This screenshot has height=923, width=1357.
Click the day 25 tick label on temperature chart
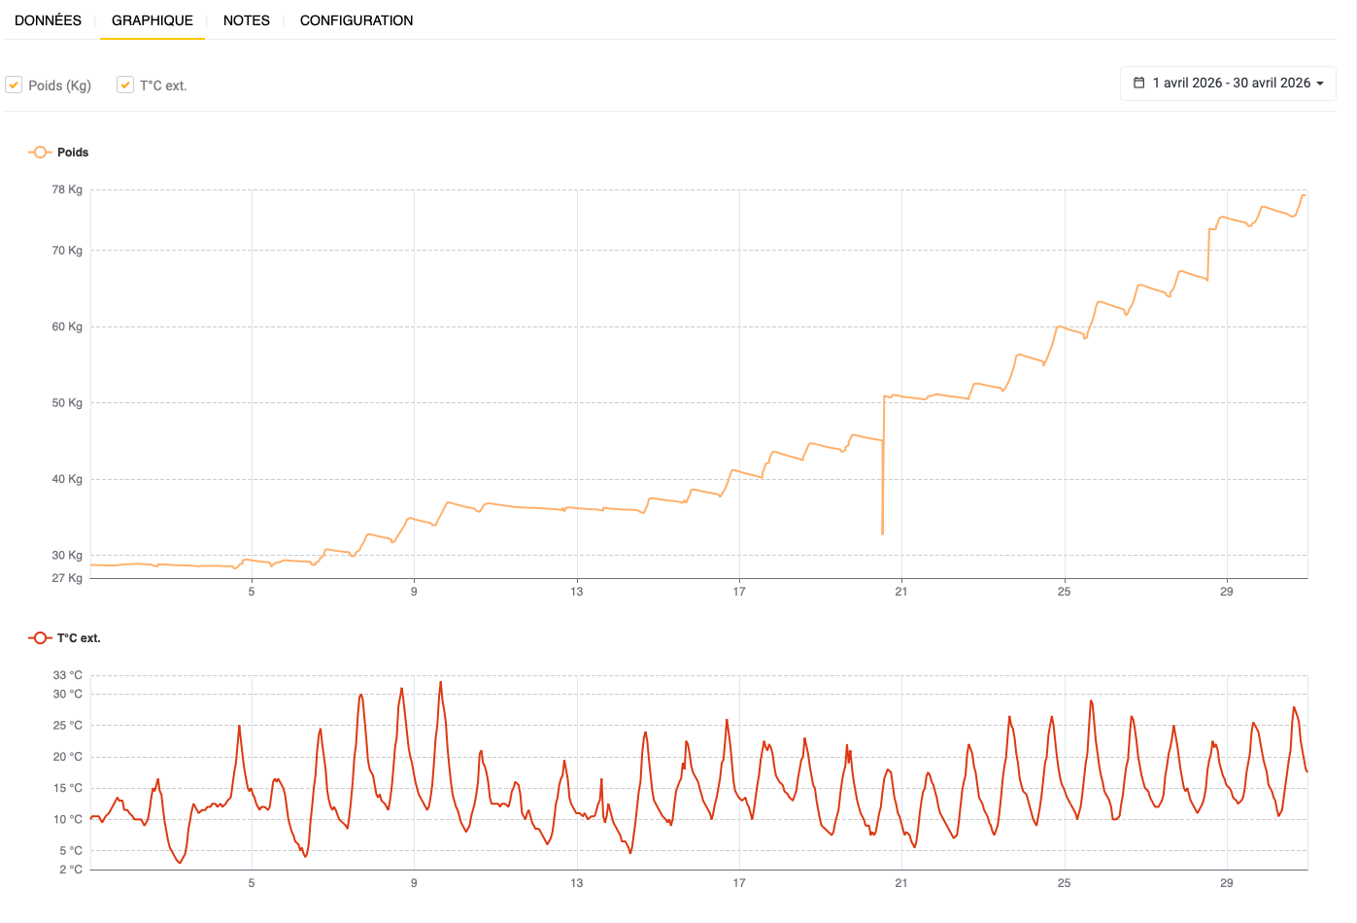[x=1065, y=883]
